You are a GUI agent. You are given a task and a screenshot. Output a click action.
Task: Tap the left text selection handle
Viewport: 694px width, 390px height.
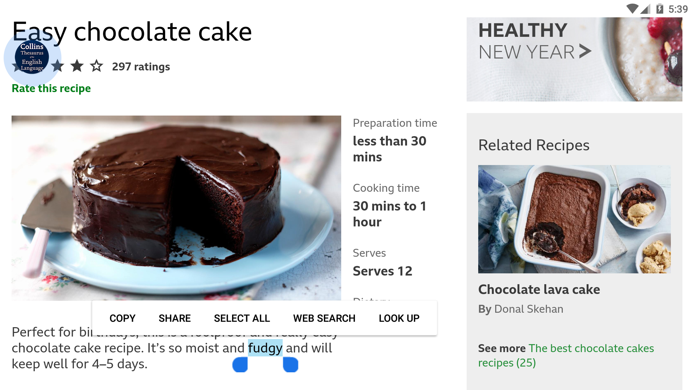240,365
